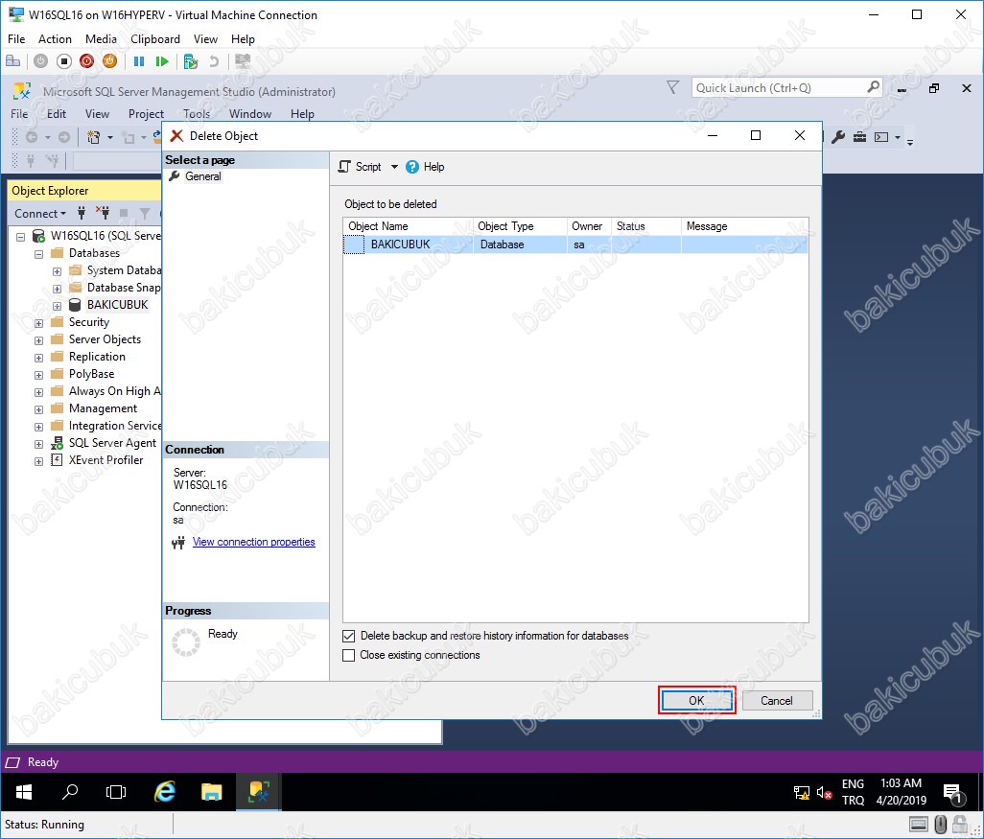
Task: Click the blue Help question mark icon
Action: tap(412, 166)
